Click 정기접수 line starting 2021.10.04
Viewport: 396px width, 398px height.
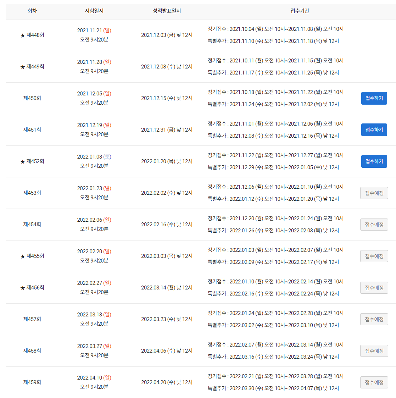(x=275, y=29)
